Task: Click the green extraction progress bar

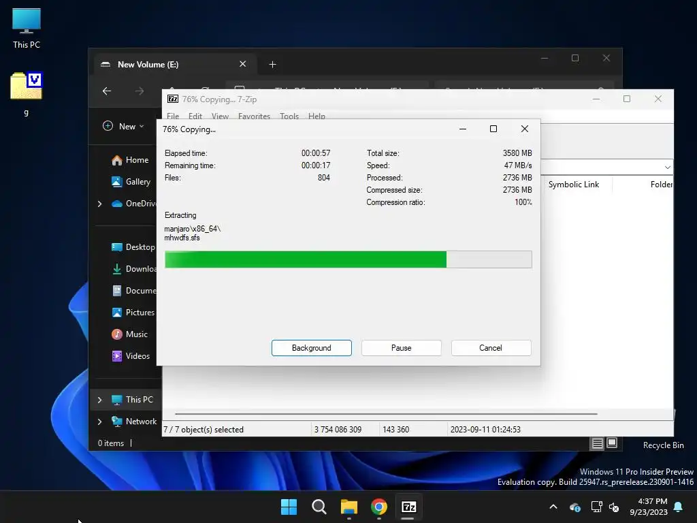Action: coord(348,259)
